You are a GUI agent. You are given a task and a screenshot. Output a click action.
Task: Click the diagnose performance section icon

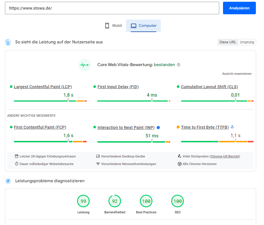(8, 181)
